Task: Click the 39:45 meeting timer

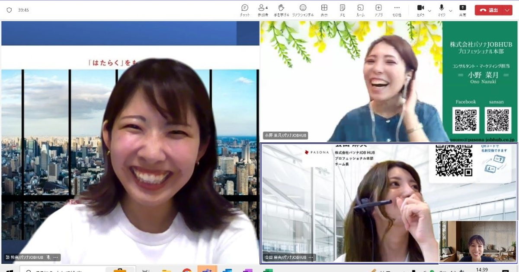Action: 23,10
